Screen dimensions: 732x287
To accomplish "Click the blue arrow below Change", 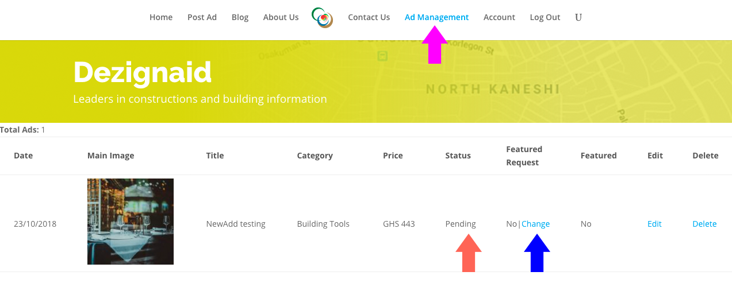I will (x=537, y=253).
